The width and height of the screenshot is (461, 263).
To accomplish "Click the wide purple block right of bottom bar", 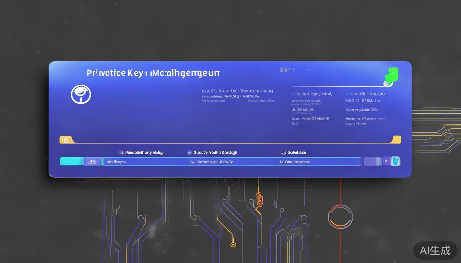I will pyautogui.click(x=373, y=161).
